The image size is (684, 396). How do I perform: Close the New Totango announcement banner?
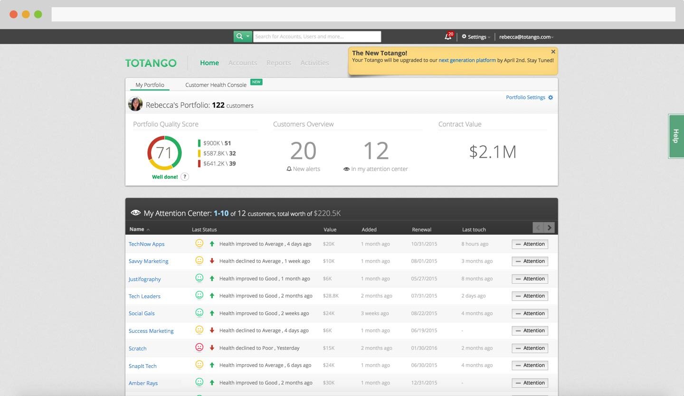[x=553, y=52]
